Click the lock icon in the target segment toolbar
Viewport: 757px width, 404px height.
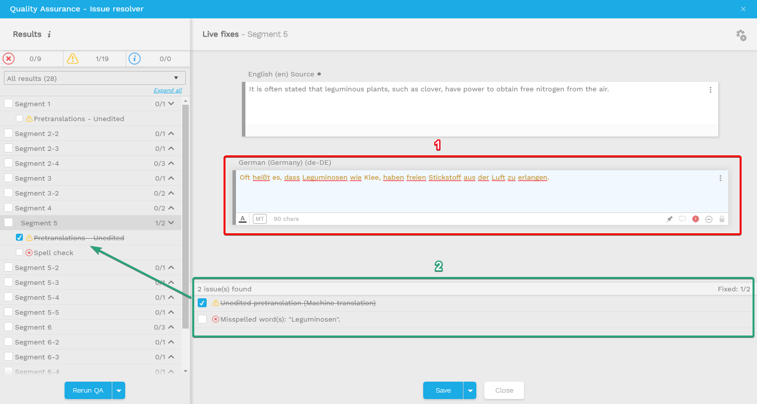pos(722,219)
